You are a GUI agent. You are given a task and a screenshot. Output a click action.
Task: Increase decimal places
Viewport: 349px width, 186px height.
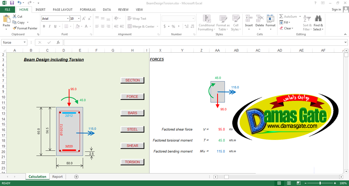tap(187, 26)
